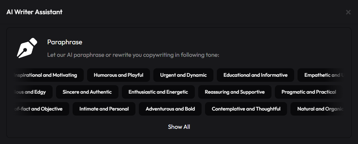Close the AI Writer Assistant dialog

[348, 12]
